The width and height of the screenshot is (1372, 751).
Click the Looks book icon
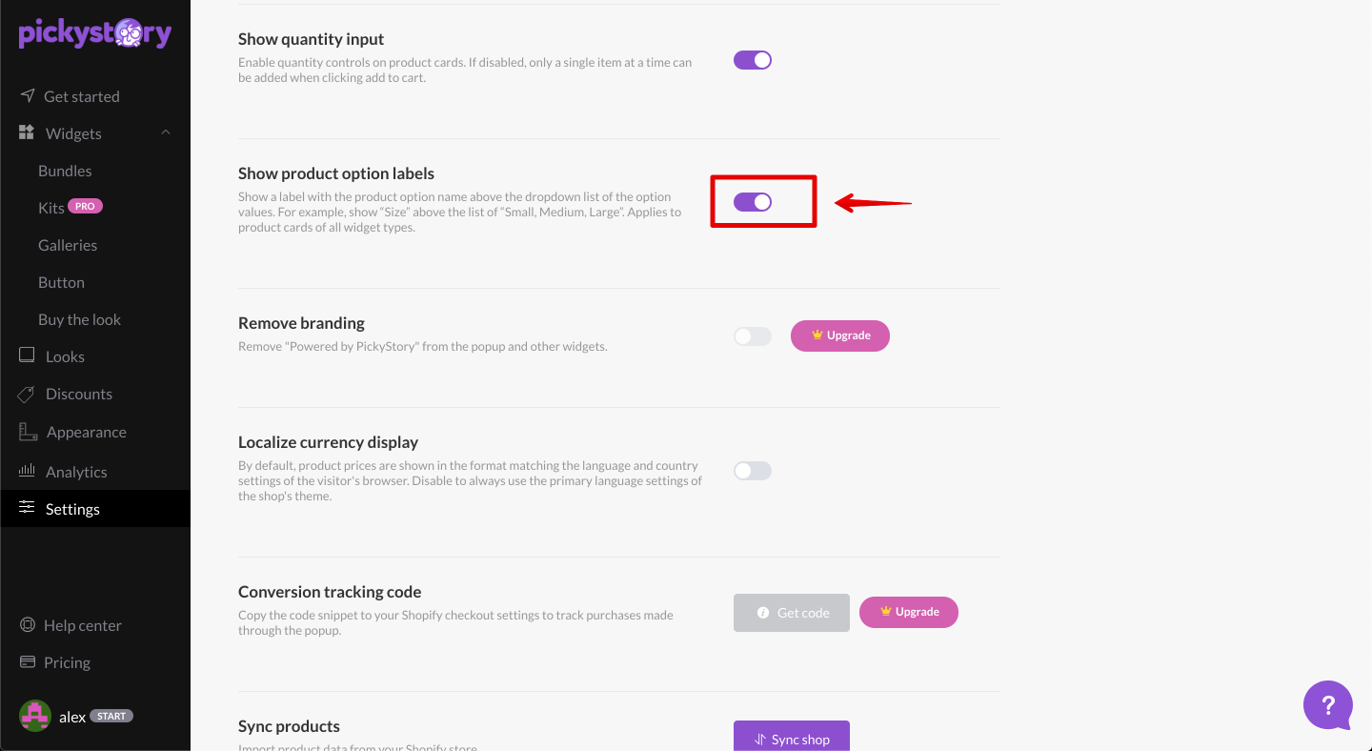(x=27, y=356)
